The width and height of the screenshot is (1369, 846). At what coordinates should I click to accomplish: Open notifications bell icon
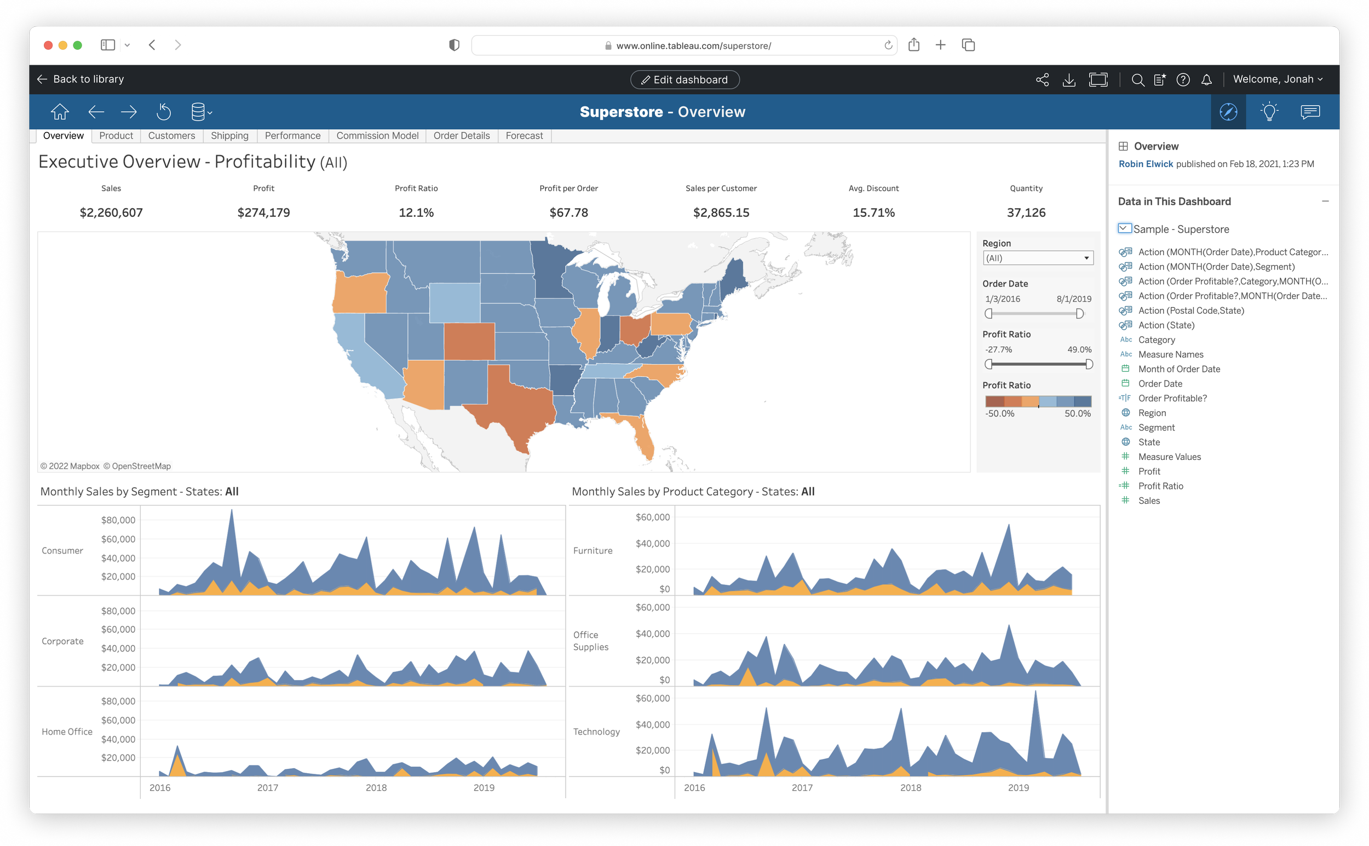click(1206, 79)
